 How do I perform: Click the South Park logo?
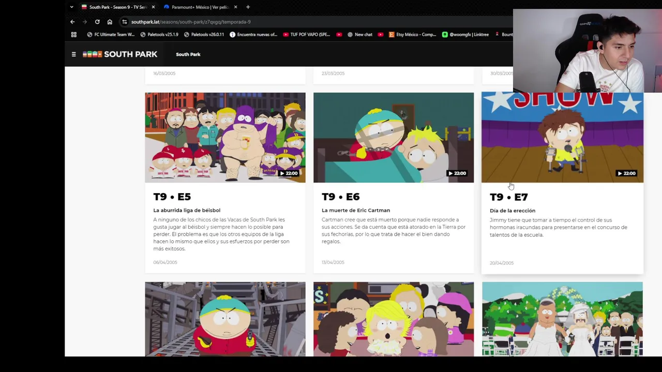pyautogui.click(x=120, y=54)
